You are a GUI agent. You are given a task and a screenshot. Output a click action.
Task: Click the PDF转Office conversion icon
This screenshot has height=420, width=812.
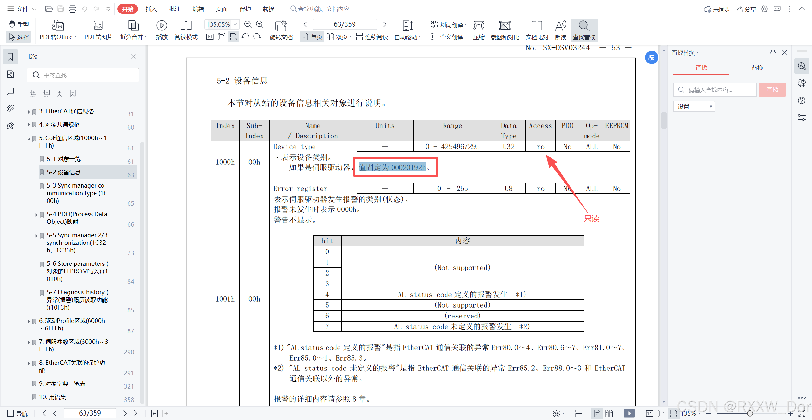[58, 26]
